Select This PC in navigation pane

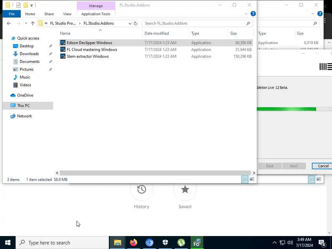tap(28, 105)
